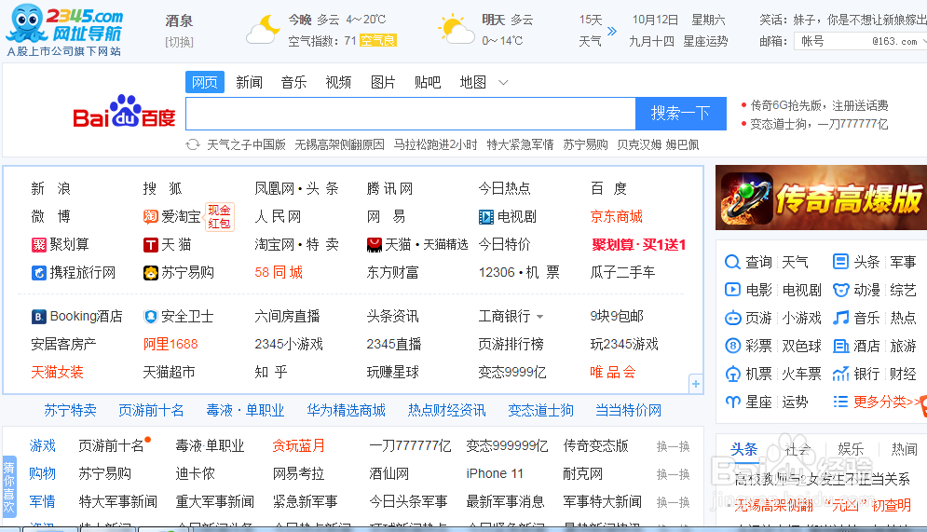Click the music note icon beside 音乐
The width and height of the screenshot is (927, 532).
840,318
